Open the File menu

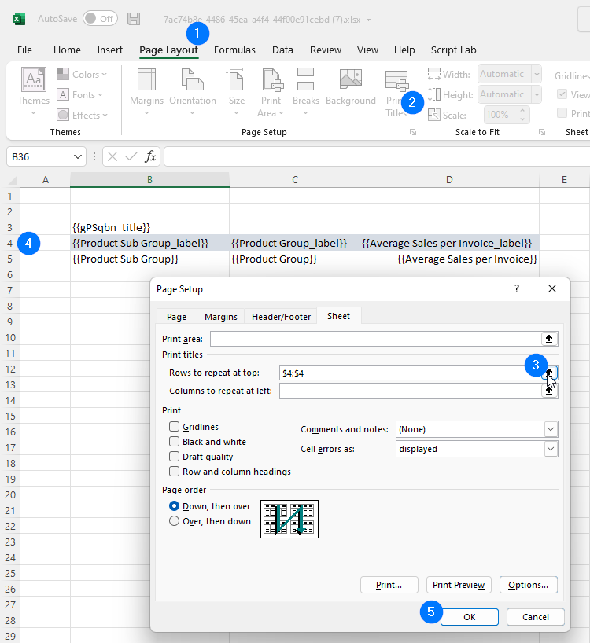tap(24, 50)
